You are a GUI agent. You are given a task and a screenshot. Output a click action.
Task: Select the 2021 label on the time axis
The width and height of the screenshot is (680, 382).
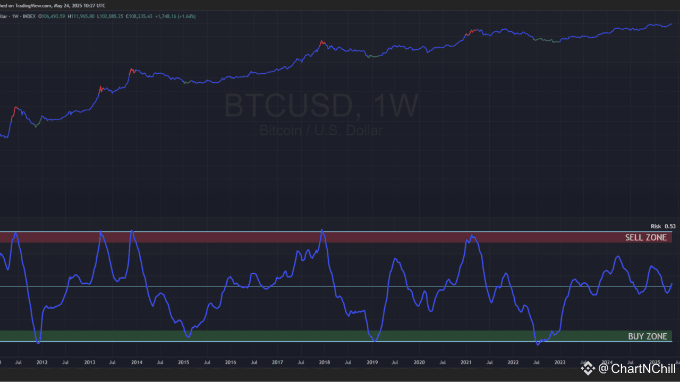coord(466,362)
